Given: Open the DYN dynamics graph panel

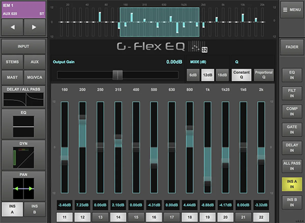Looking at the screenshot, I should pyautogui.click(x=23, y=155).
